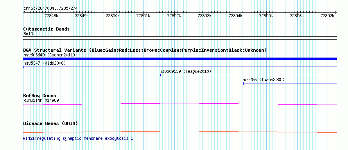Select the thick blue nsv603640 gain bar
Image resolution: width=348 pixels, height=150 pixels.
coord(180,59)
